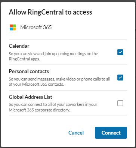Click the RingCentral apps text in Calendar description
Image resolution: width=136 pixels, height=148 pixels.
pos(24,59)
